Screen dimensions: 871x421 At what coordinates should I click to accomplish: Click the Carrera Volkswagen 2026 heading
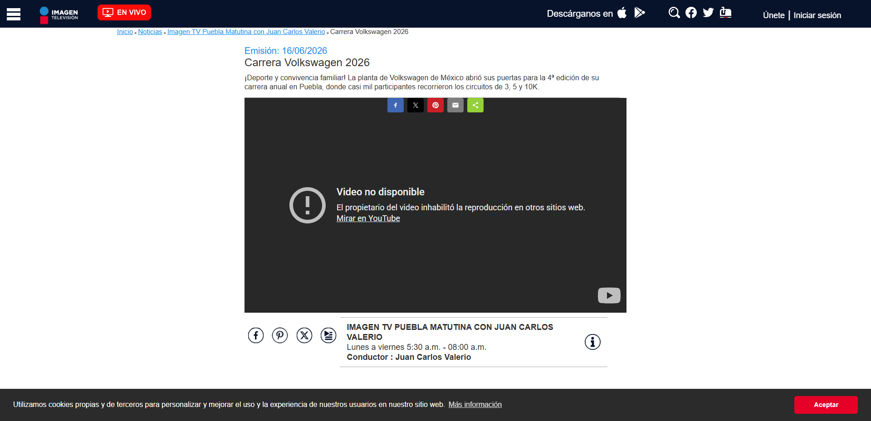[307, 63]
